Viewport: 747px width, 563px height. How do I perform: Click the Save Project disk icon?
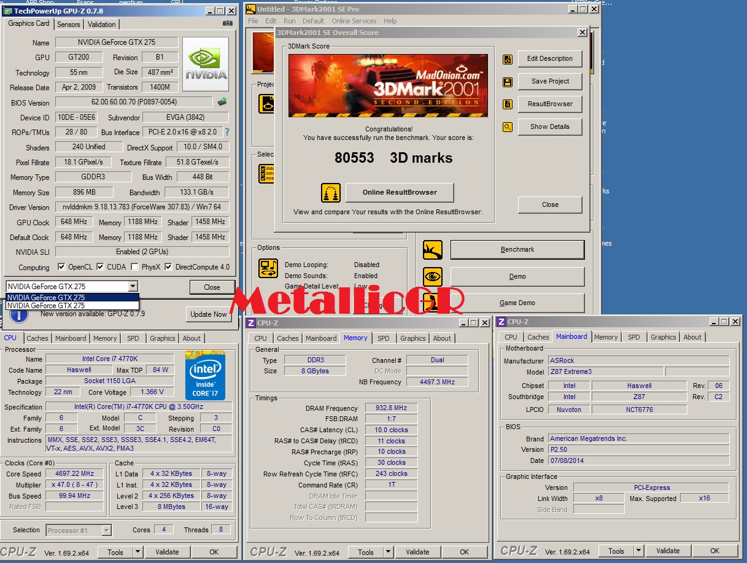click(508, 82)
